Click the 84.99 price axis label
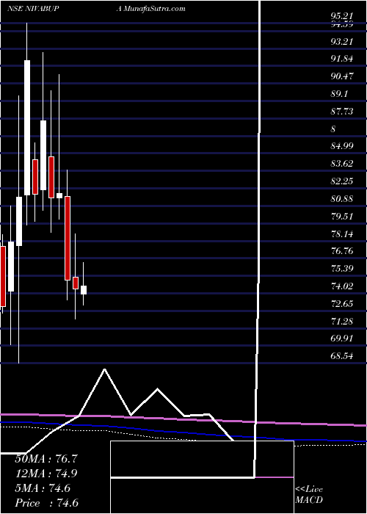 (341, 146)
